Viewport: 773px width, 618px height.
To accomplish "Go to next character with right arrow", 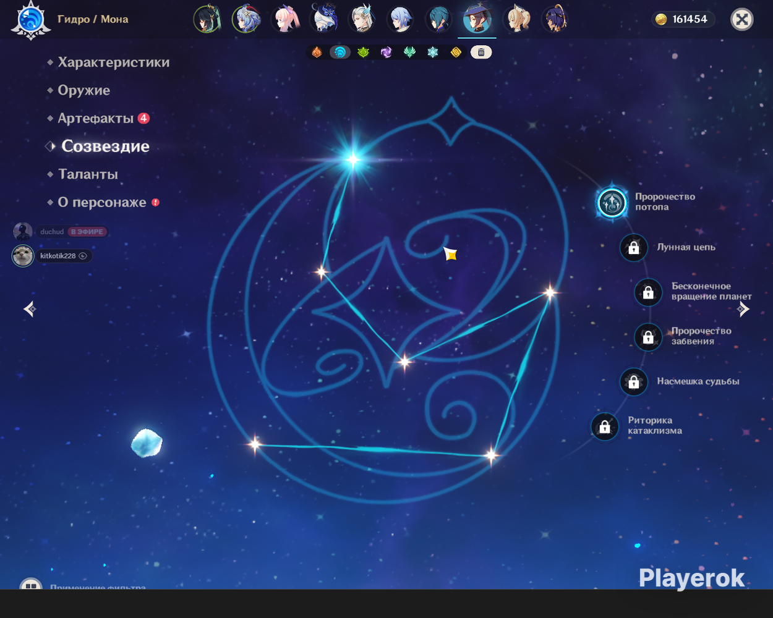I will [743, 308].
